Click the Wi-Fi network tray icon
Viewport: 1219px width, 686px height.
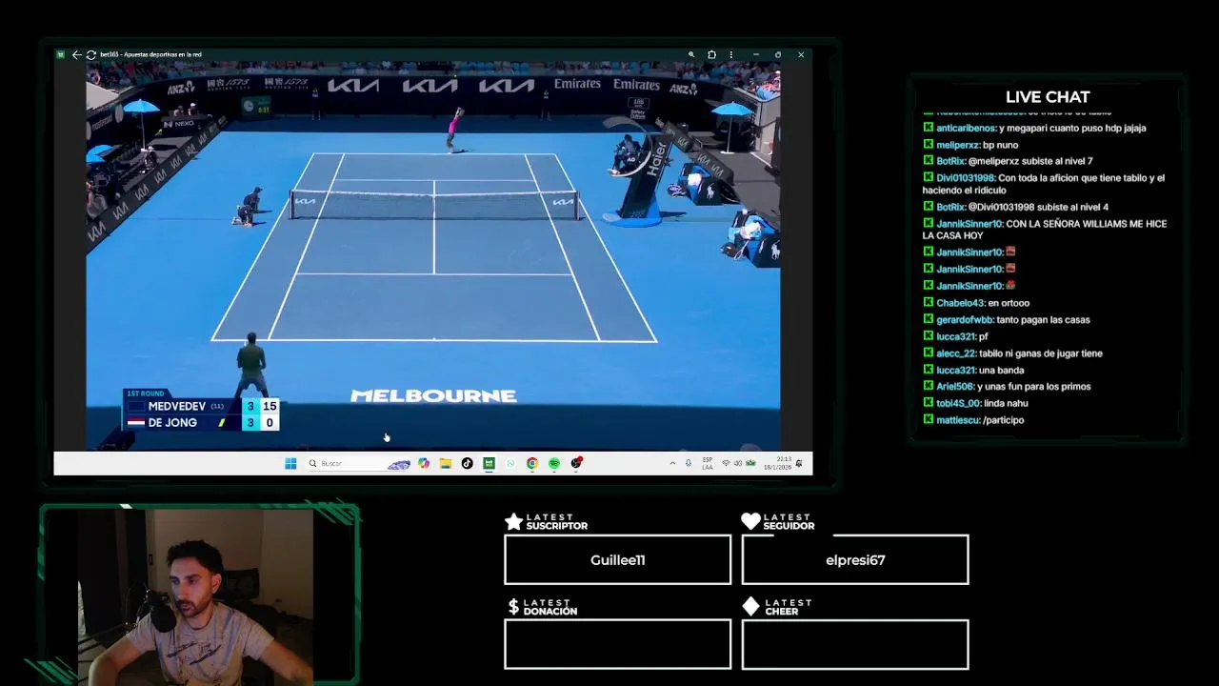click(726, 464)
